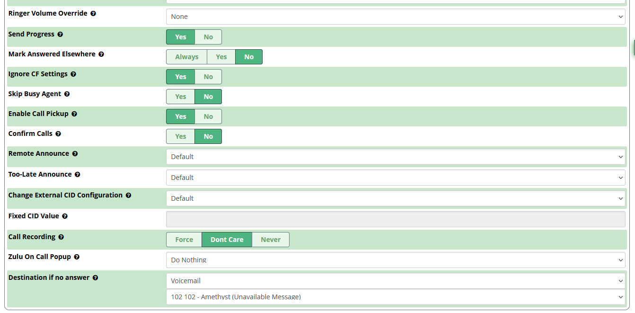Turn on Confirm Calls with Yes
The width and height of the screenshot is (635, 313).
coord(181,136)
